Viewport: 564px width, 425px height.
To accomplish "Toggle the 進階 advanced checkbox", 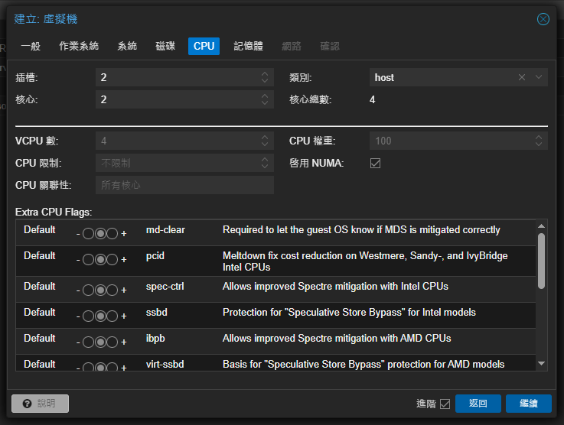I will 445,404.
